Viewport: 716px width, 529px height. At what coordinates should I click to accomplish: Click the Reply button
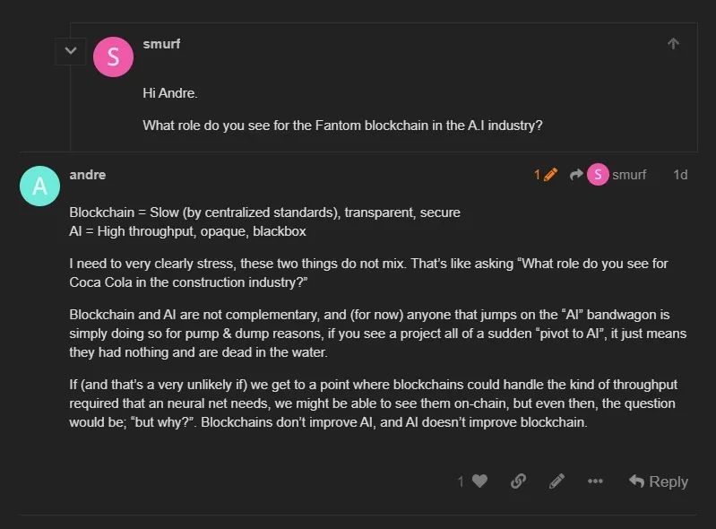pyautogui.click(x=659, y=481)
